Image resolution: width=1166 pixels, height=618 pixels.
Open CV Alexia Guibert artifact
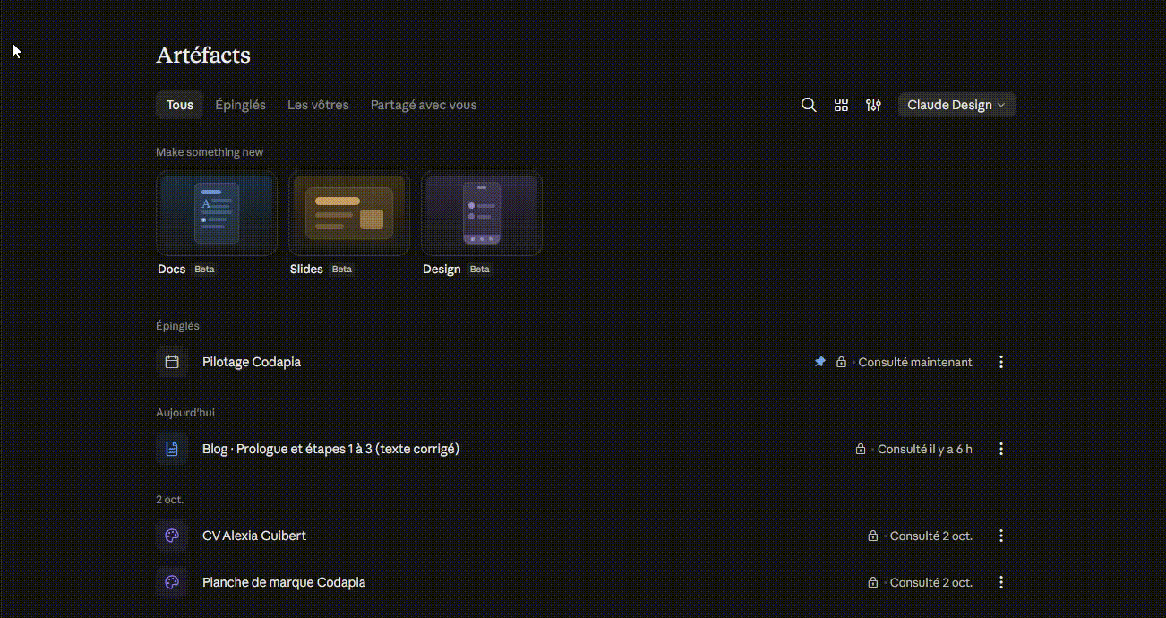click(254, 536)
